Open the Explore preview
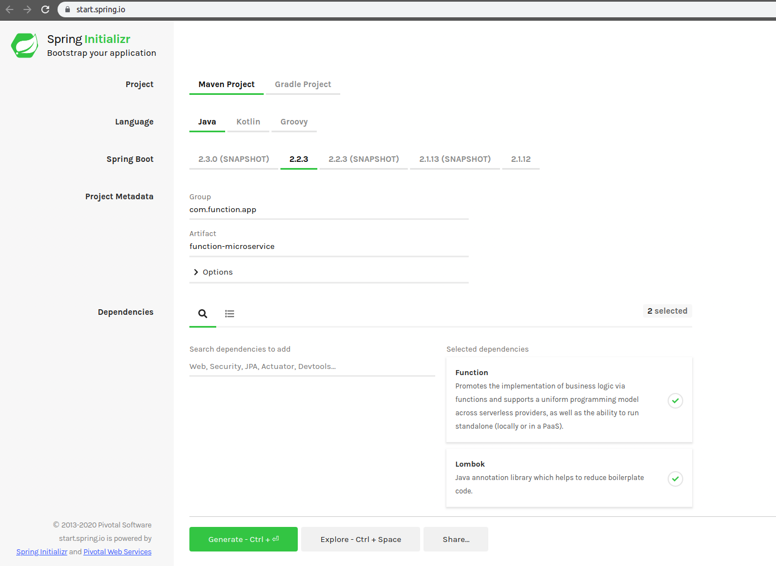The image size is (776, 566). 360,539
